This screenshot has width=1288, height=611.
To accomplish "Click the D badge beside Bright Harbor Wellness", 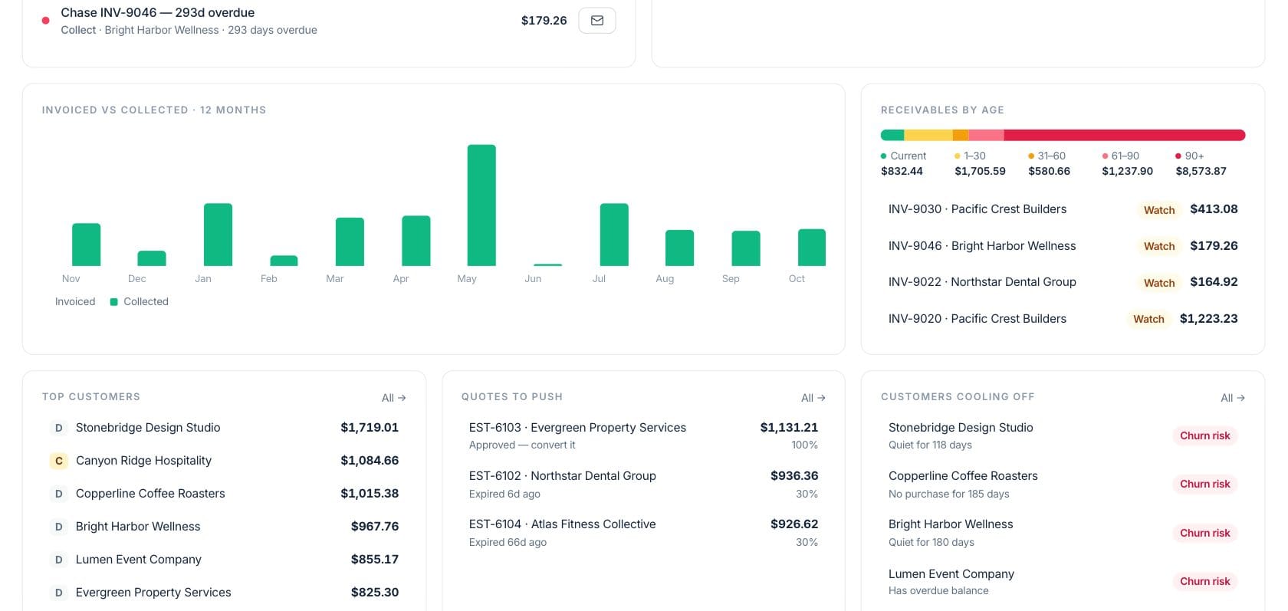I will [x=58, y=527].
